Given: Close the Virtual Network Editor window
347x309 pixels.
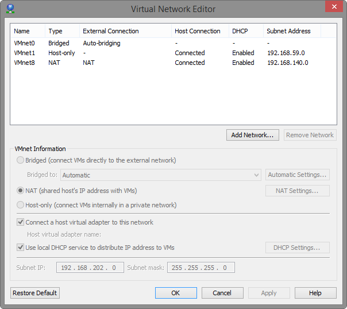Looking at the screenshot, I should 334,6.
